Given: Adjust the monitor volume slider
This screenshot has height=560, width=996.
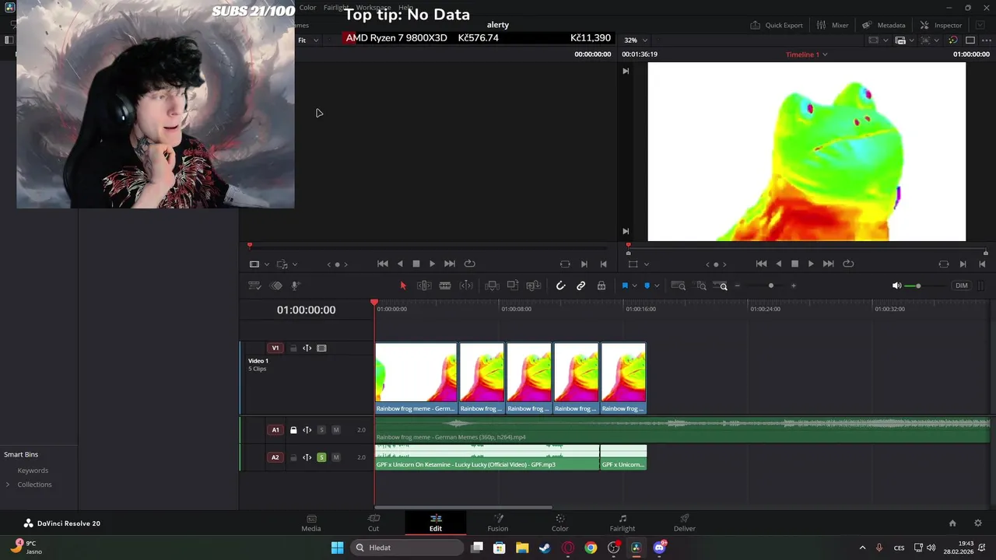Looking at the screenshot, I should pos(918,286).
